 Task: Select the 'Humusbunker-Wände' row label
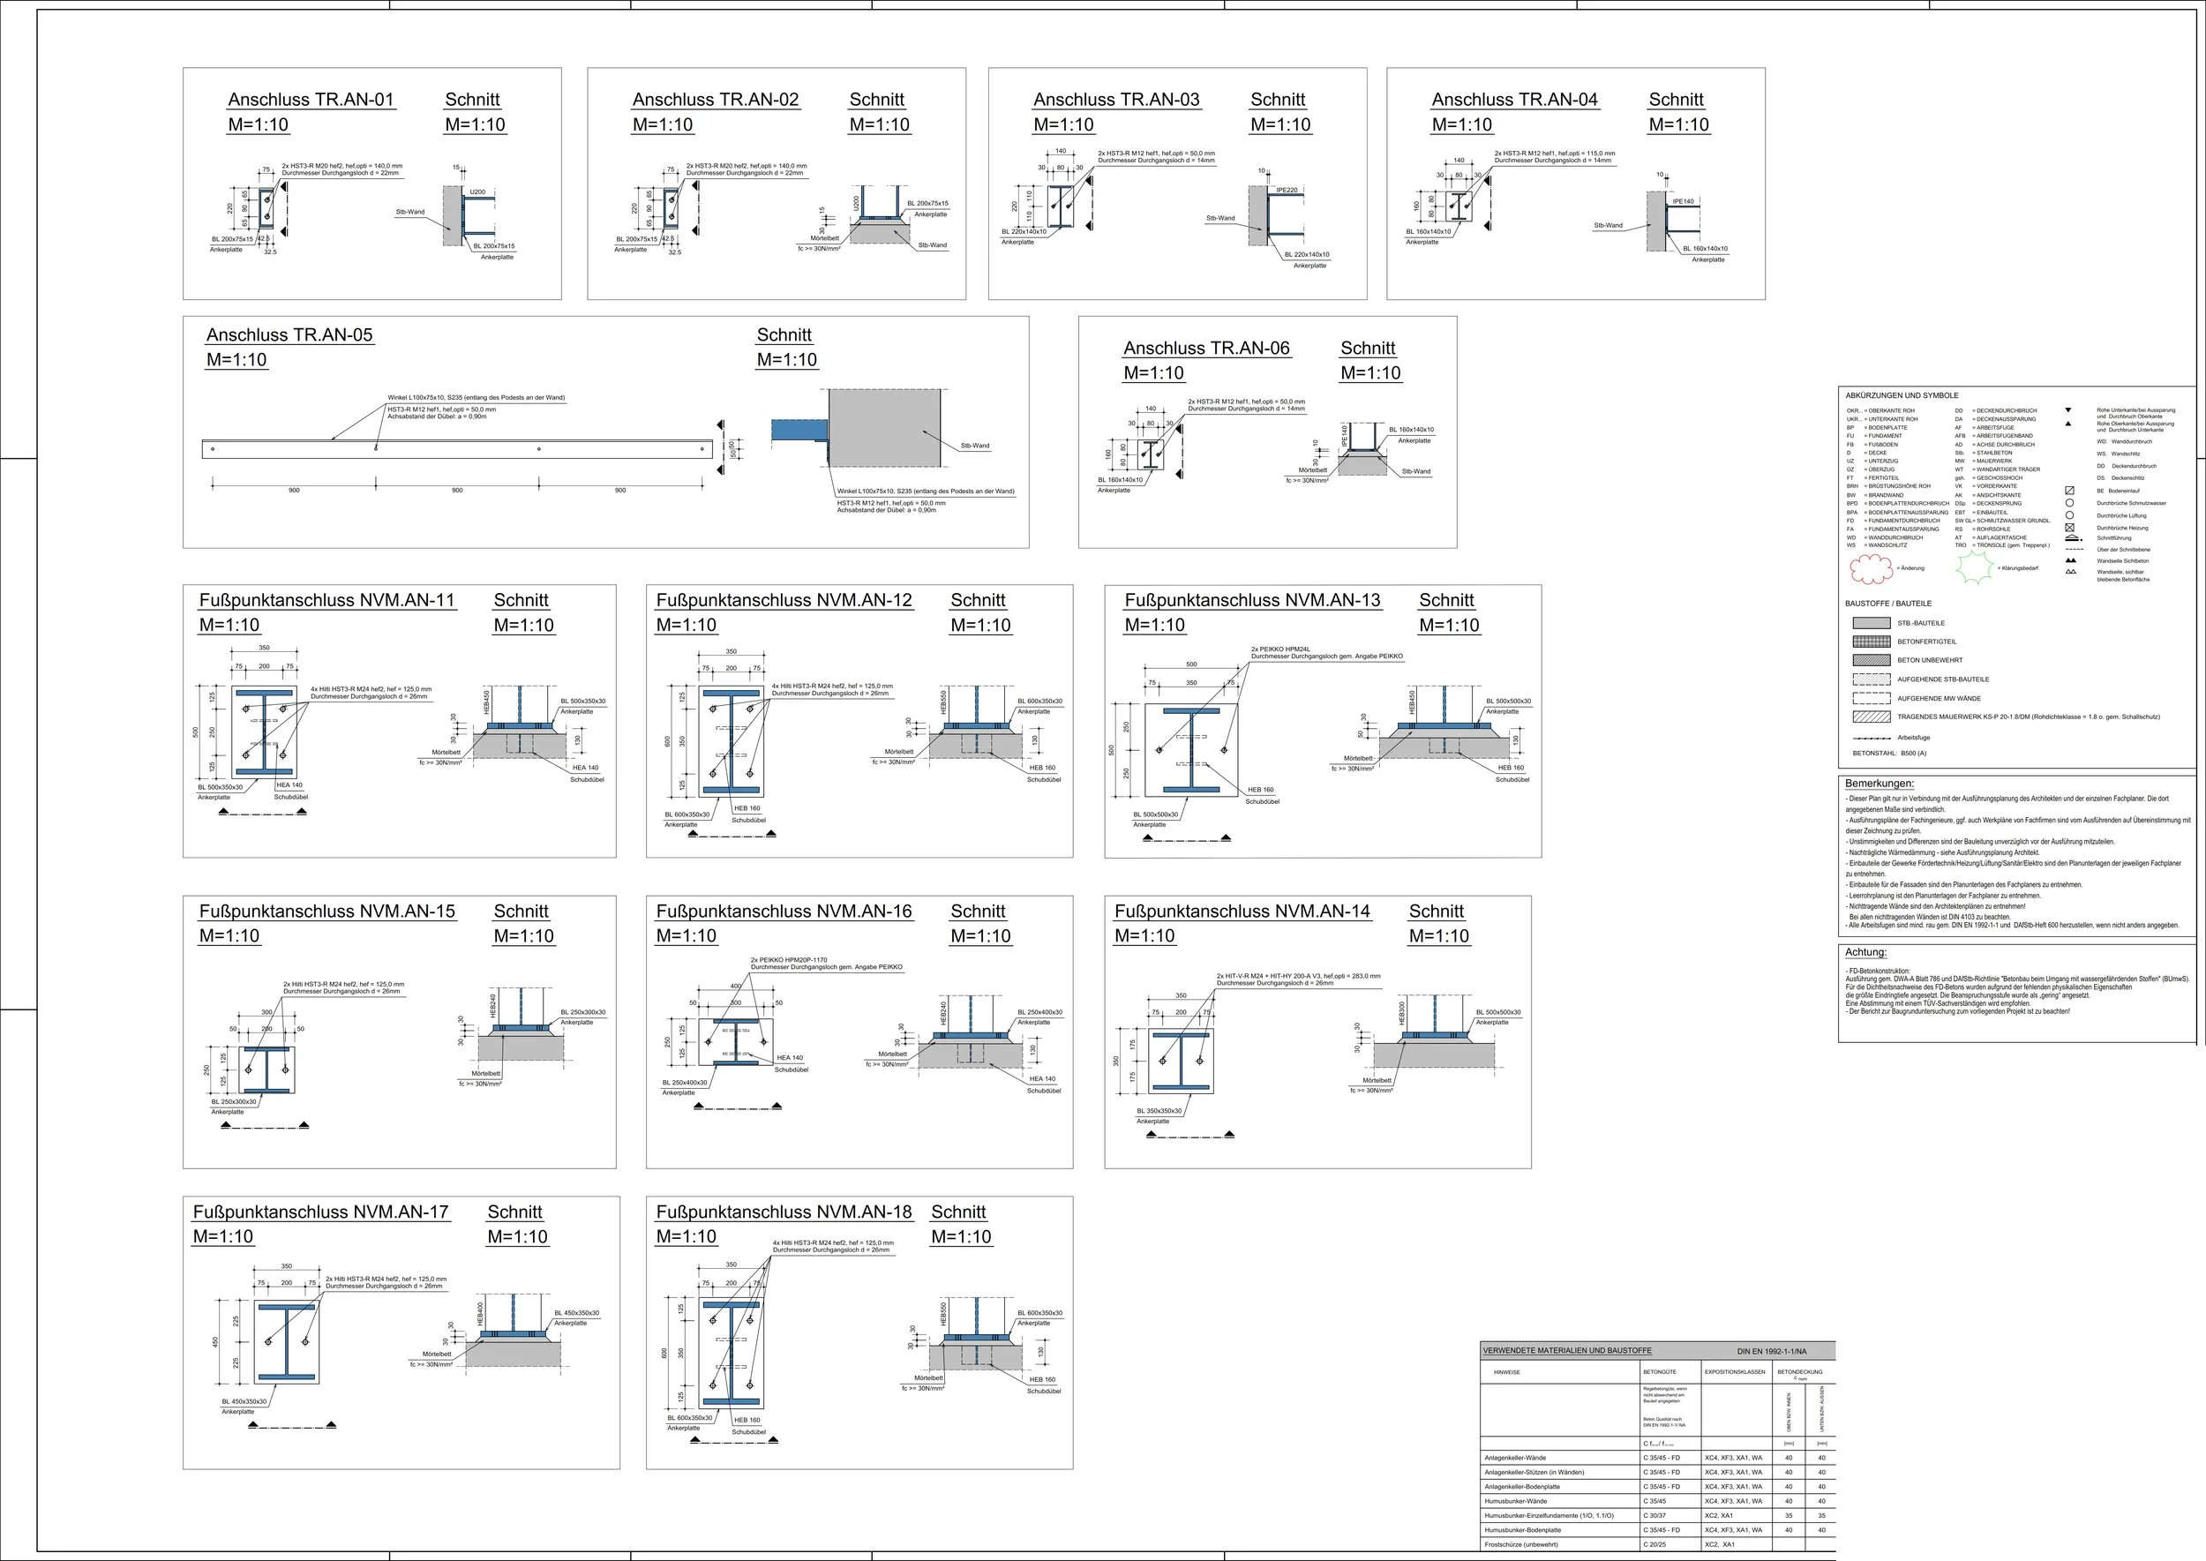click(x=1516, y=1501)
